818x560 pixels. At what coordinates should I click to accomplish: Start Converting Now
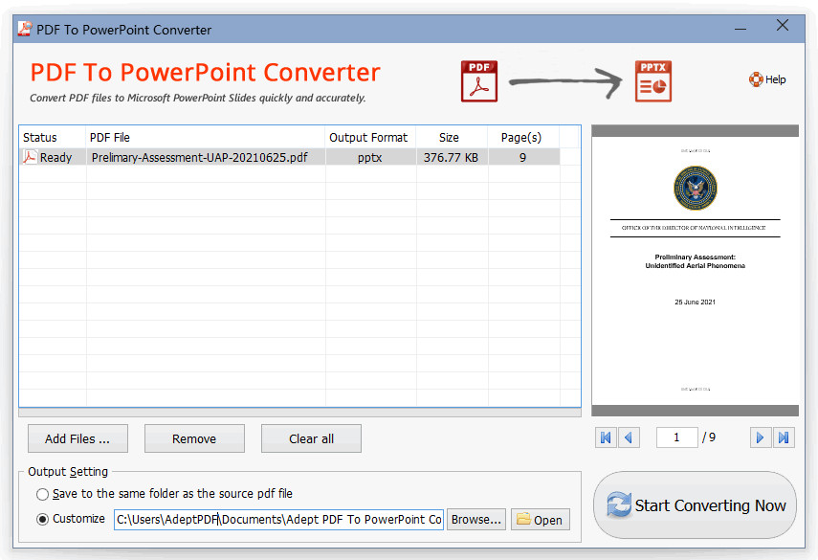coord(695,505)
